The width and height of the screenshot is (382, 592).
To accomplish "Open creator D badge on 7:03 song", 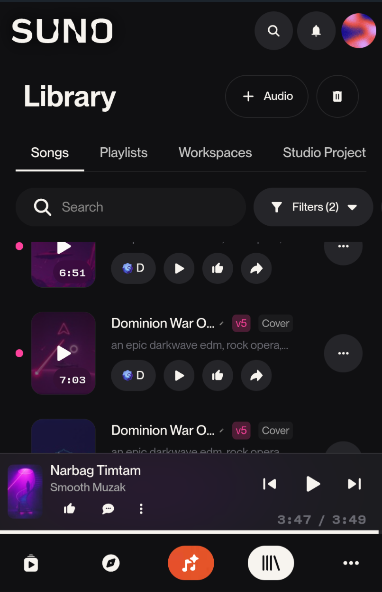I will [133, 375].
